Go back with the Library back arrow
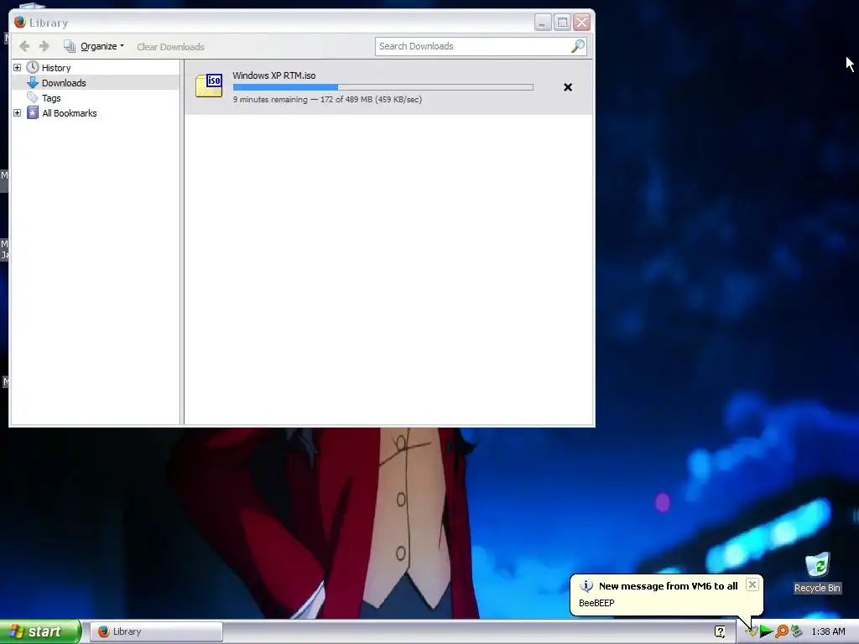Viewport: 859px width, 644px height. (x=24, y=47)
